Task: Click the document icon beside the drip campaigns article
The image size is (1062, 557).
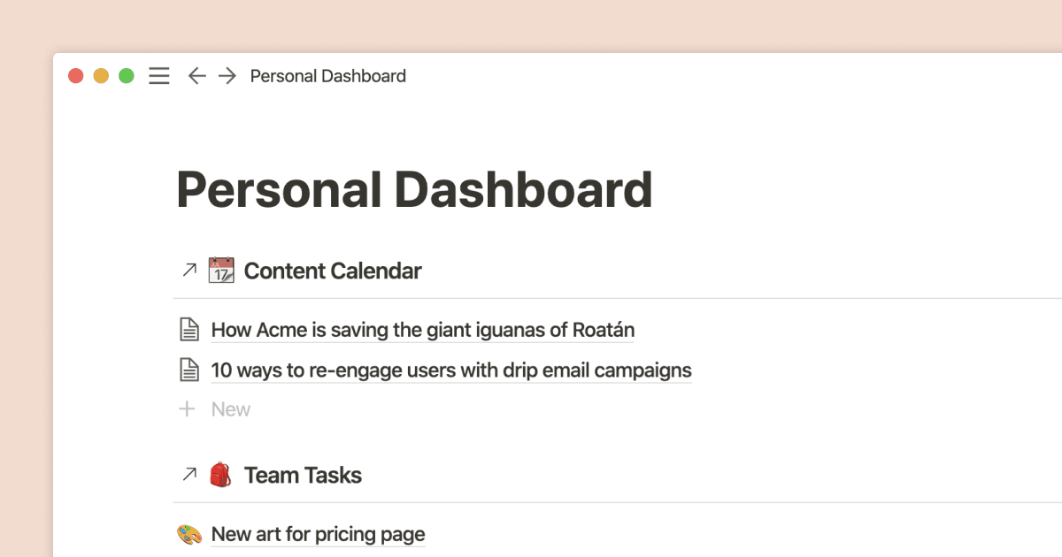Action: click(189, 369)
